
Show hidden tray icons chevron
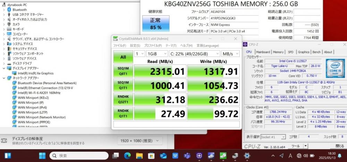273,156
